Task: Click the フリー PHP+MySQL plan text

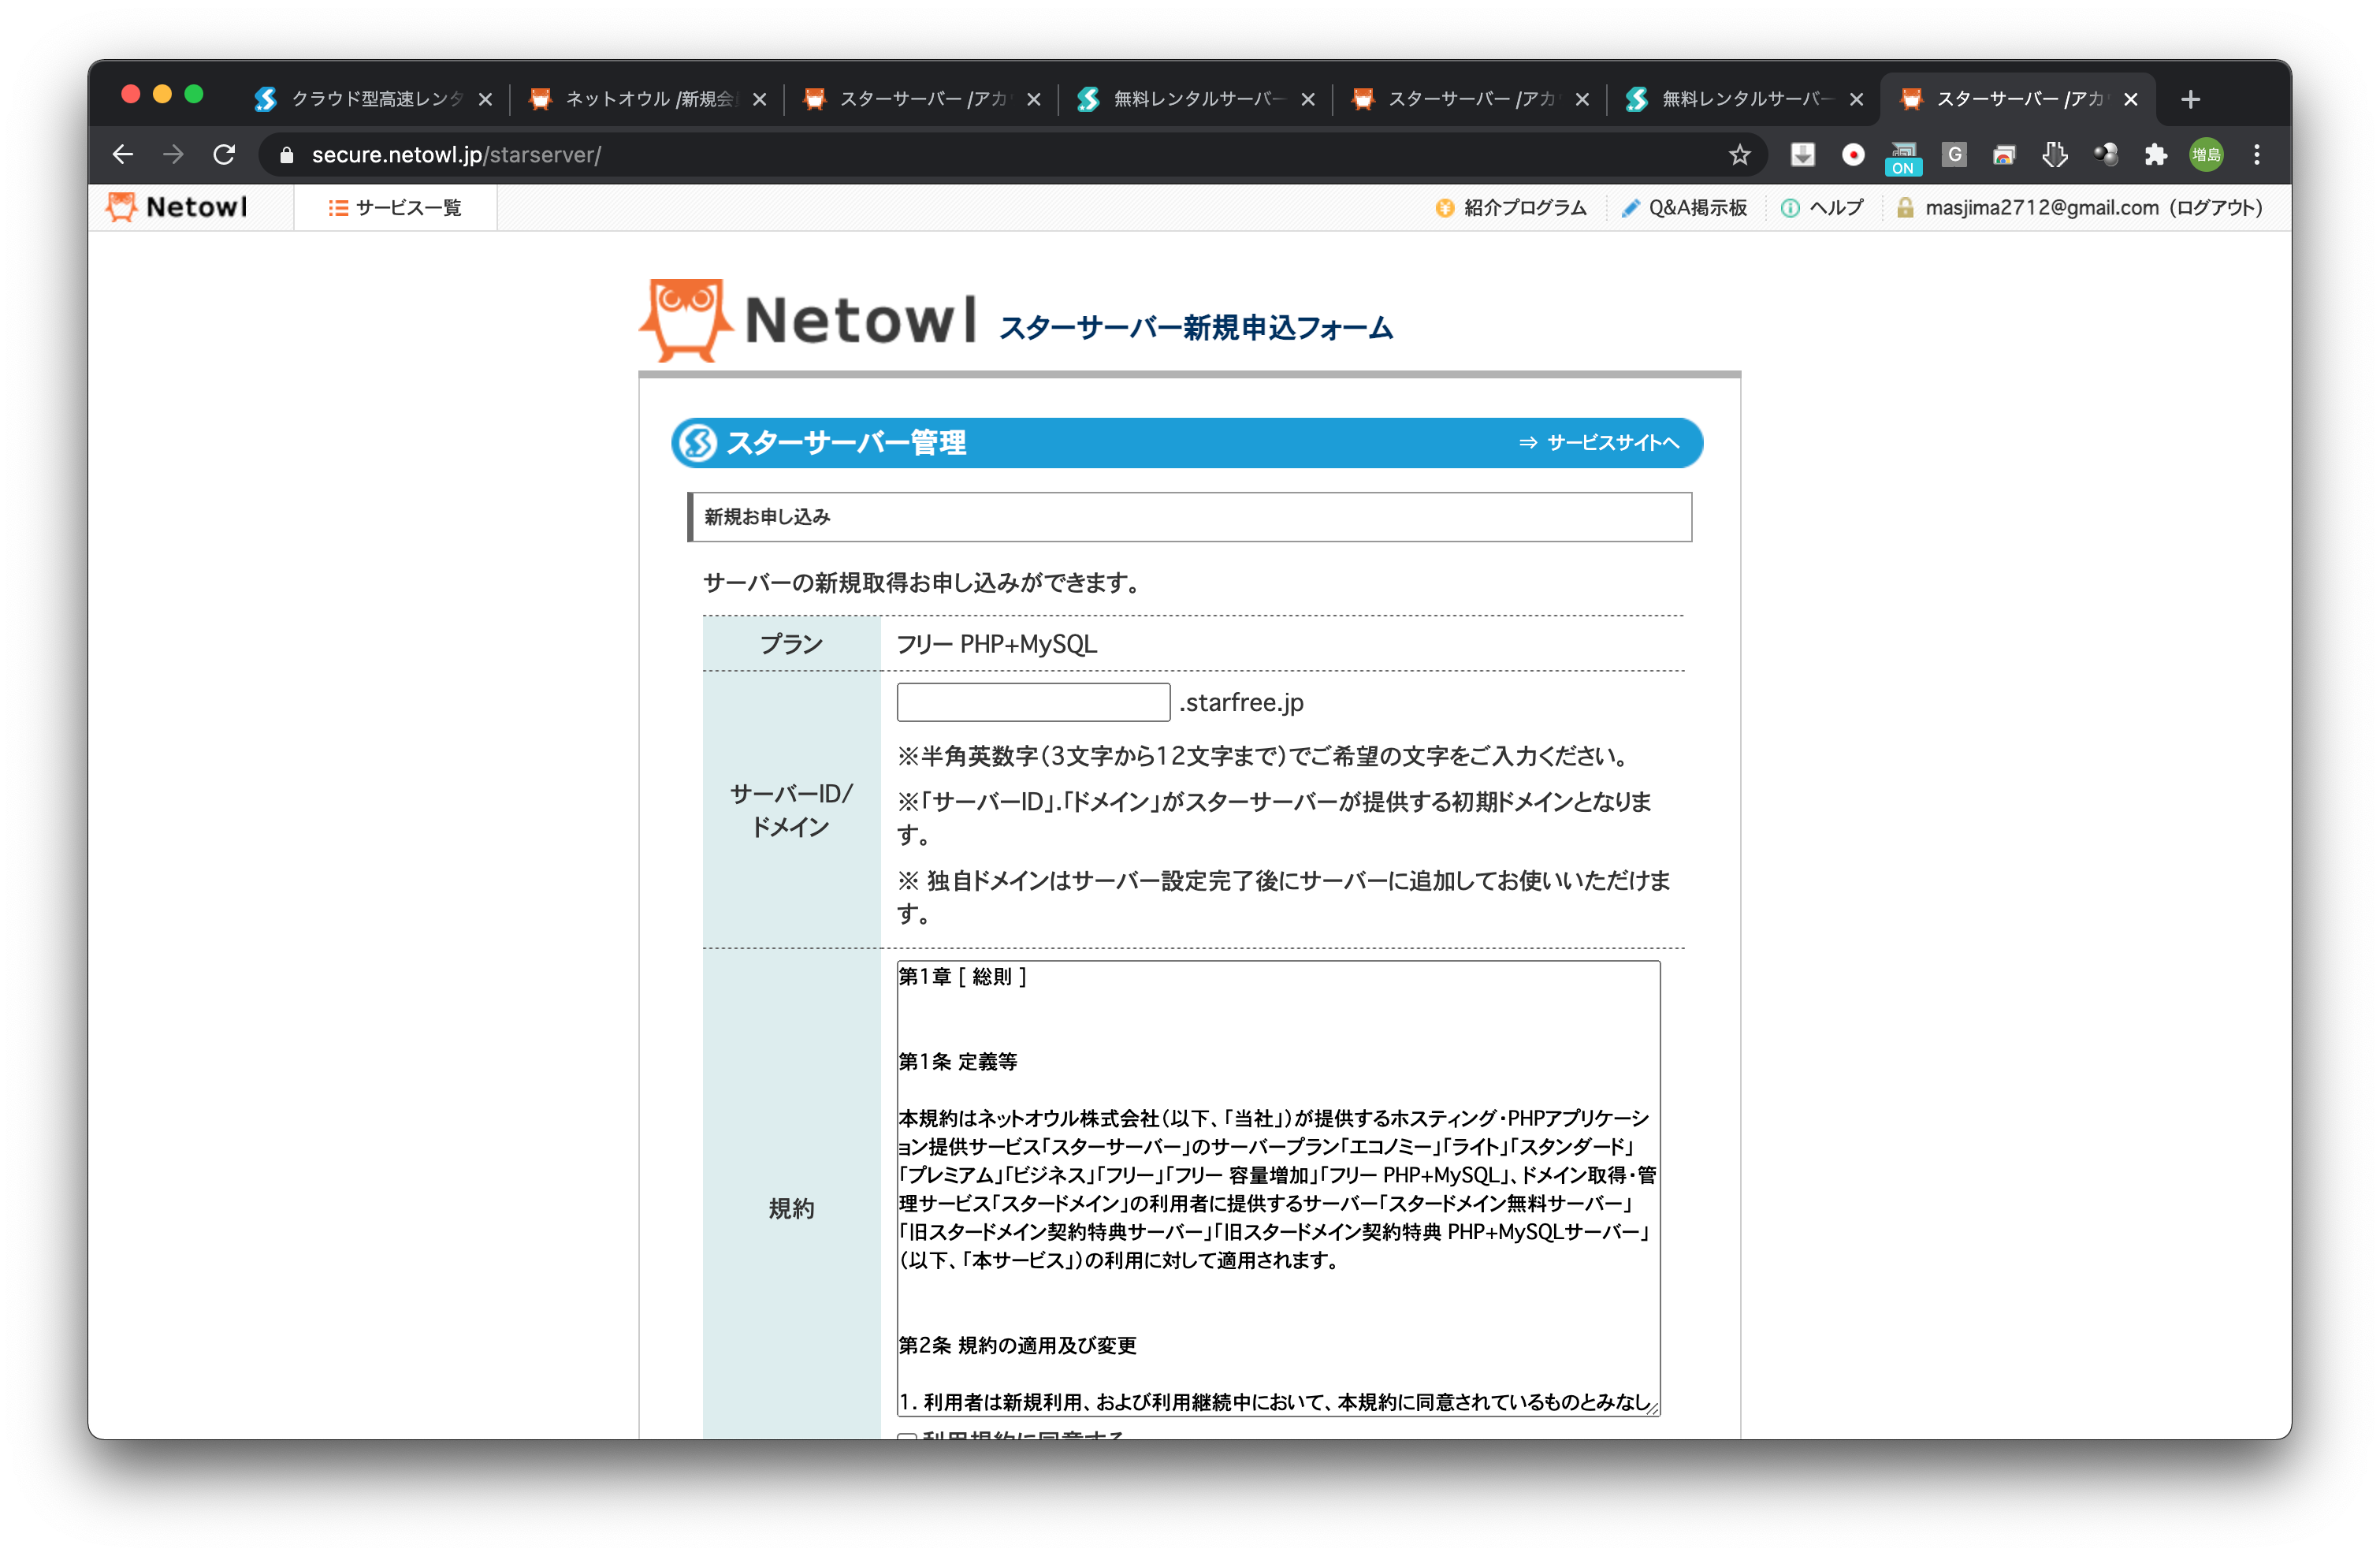Action: pyautogui.click(x=996, y=644)
